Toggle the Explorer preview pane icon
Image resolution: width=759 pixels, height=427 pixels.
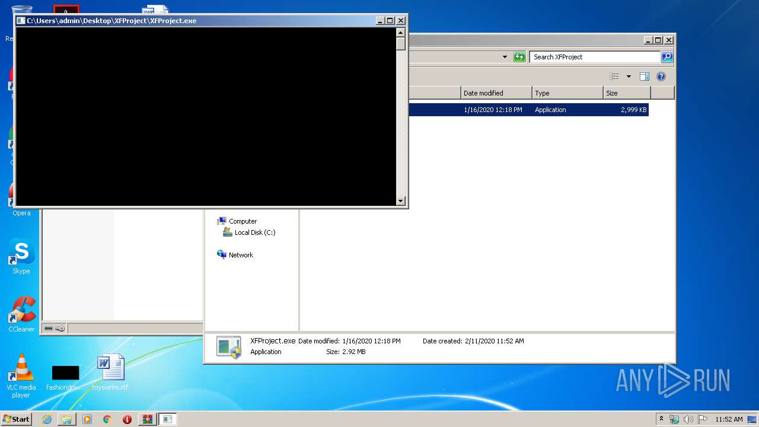pos(645,77)
